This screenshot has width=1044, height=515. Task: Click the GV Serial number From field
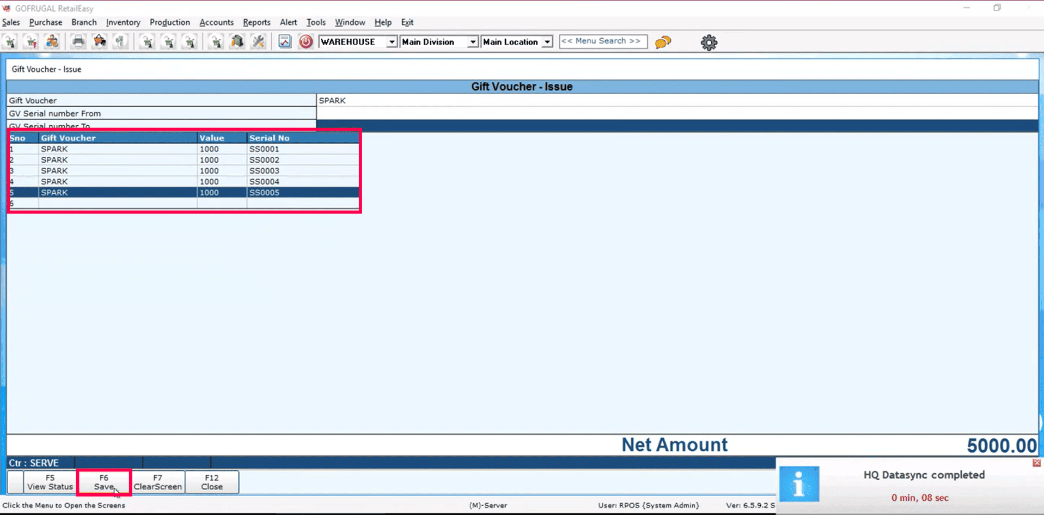[677, 113]
